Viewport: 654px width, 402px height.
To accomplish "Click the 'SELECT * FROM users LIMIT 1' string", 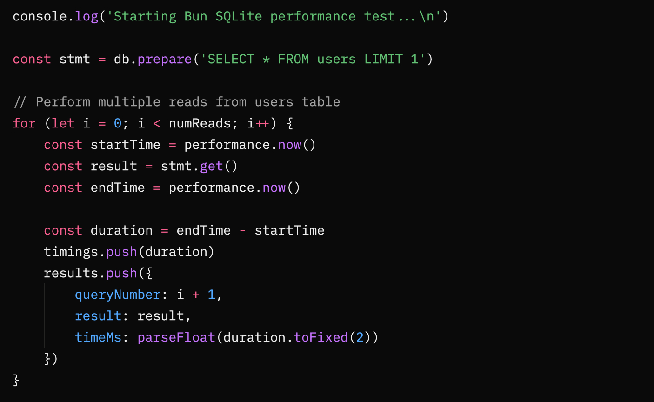I will coord(313,59).
